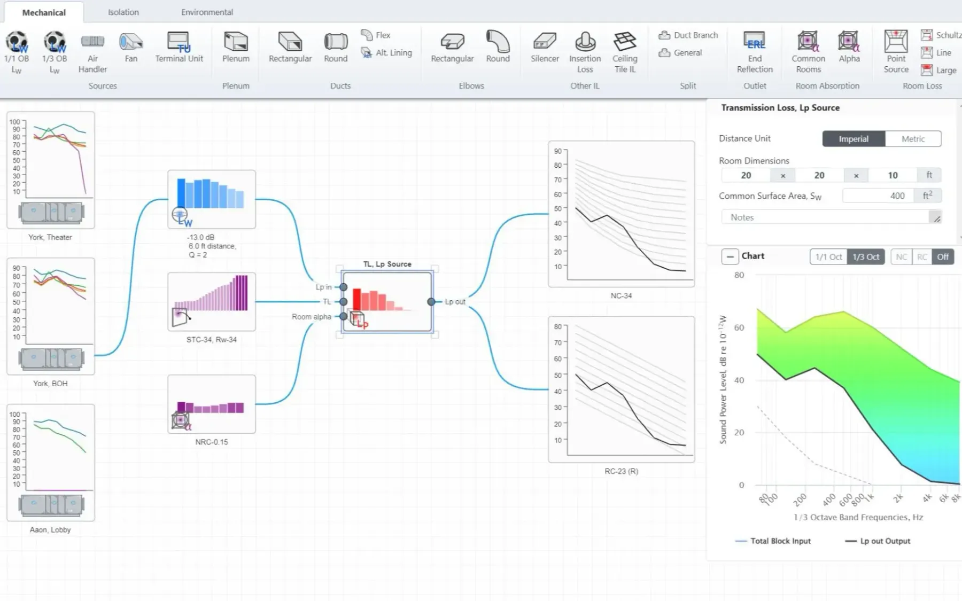The height and width of the screenshot is (601, 962).
Task: Add an Insertion Loss block
Action: 585,52
